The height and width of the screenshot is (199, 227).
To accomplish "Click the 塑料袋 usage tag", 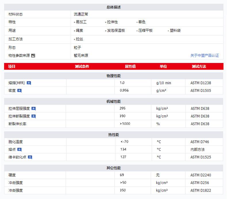I will tap(175, 30).
